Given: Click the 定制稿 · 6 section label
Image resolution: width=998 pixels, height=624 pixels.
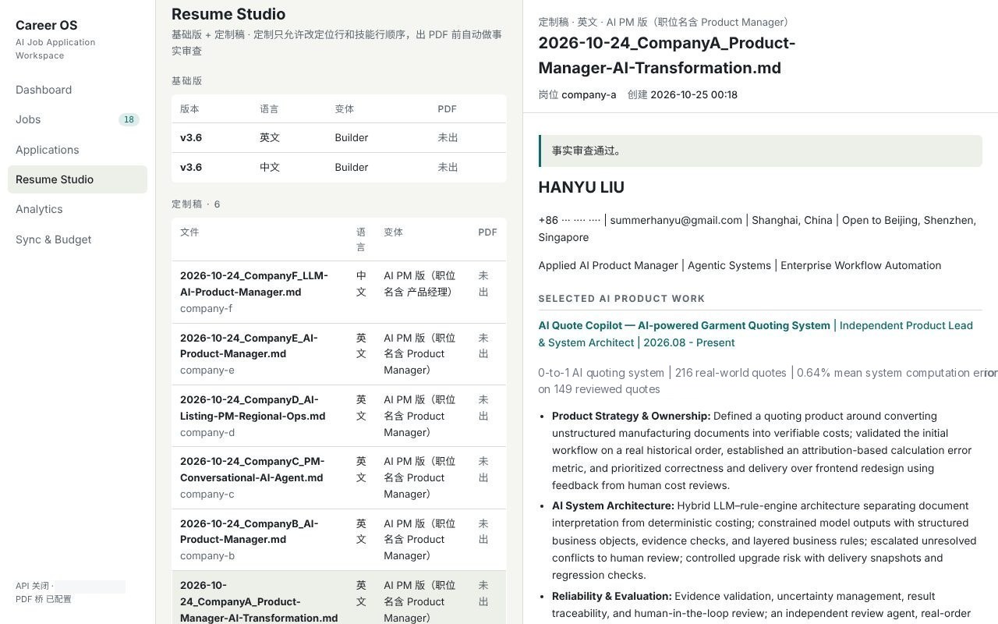Looking at the screenshot, I should pos(196,204).
